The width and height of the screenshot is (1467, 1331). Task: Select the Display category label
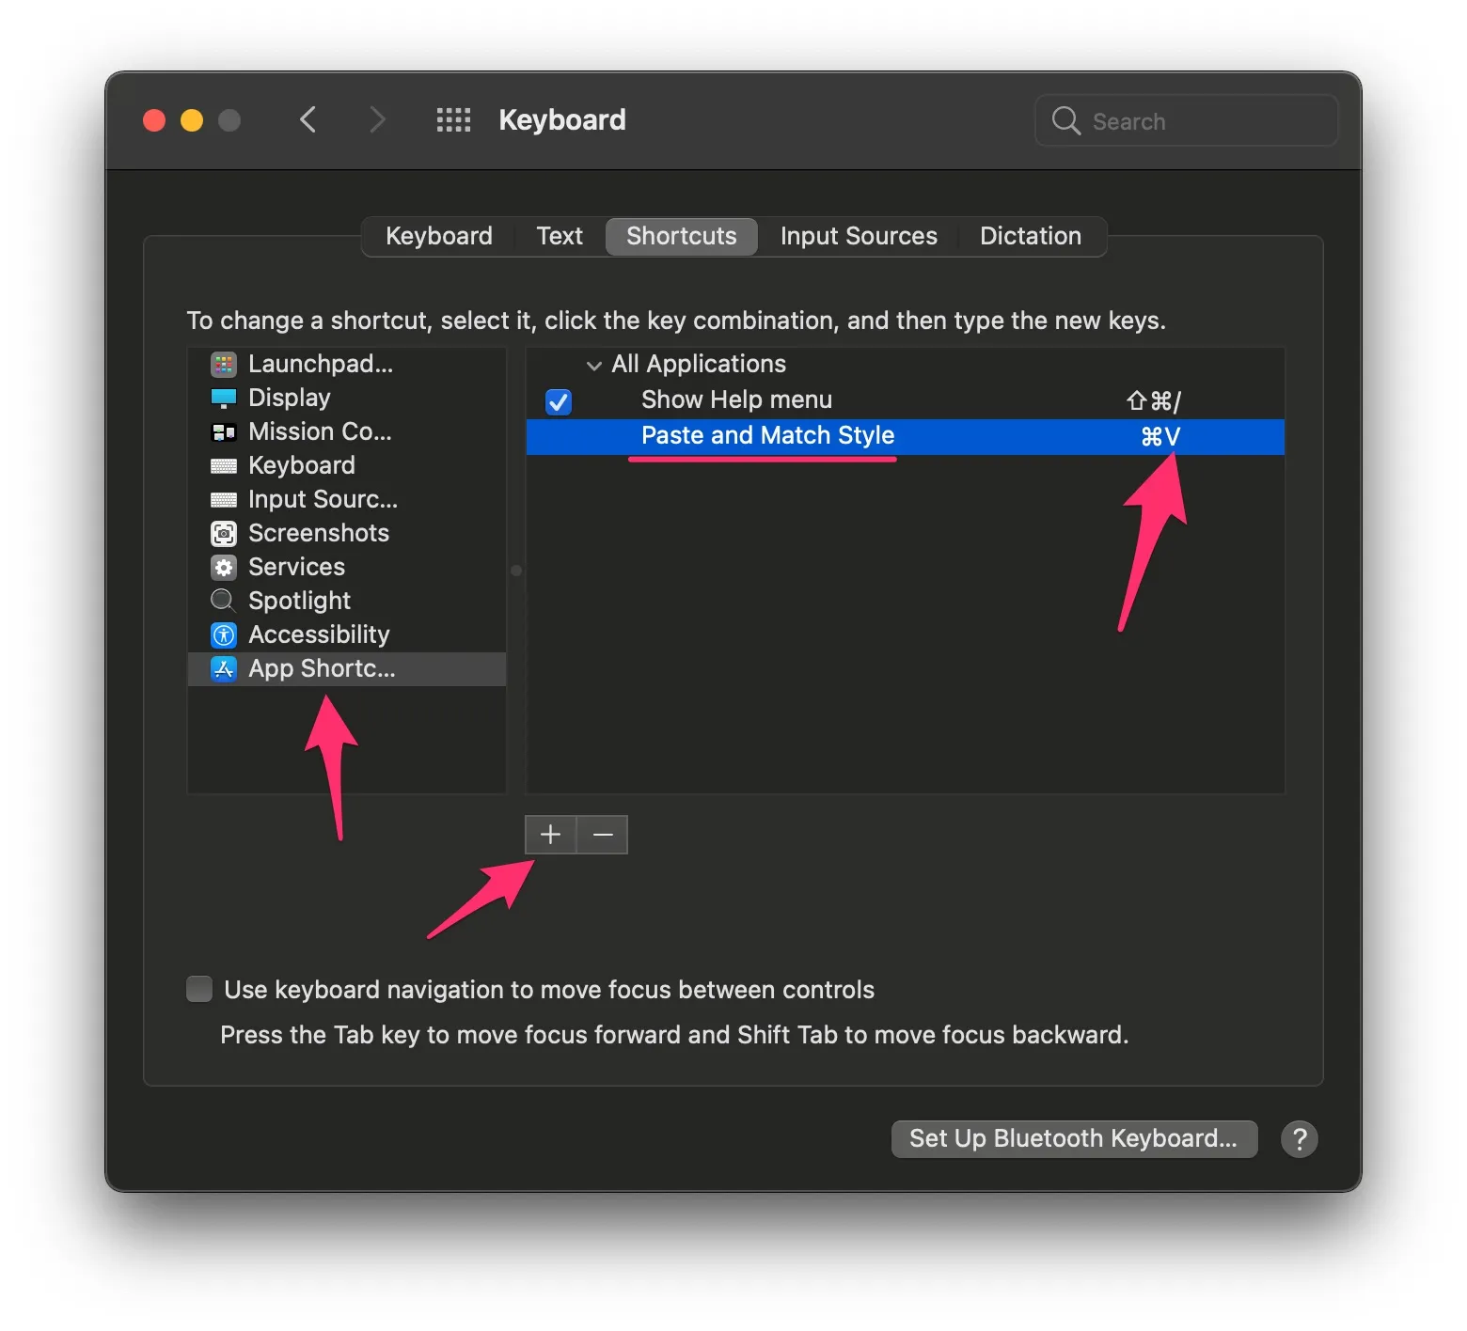290,398
